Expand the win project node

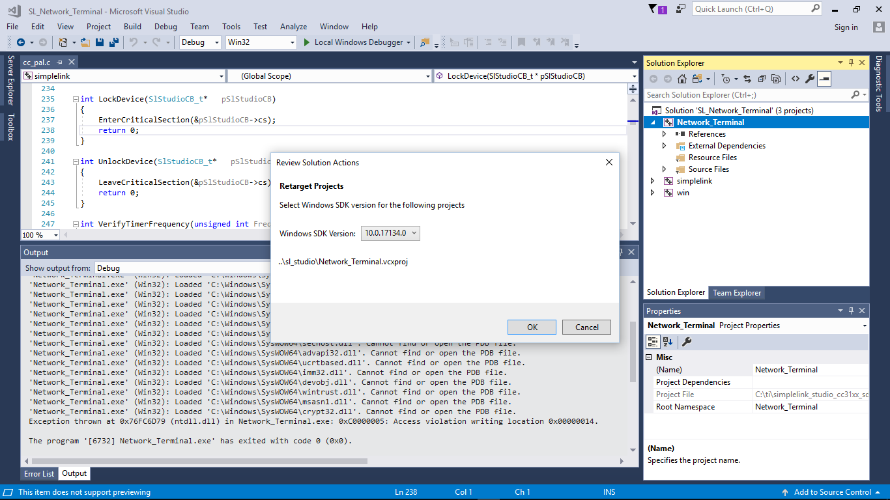pyautogui.click(x=653, y=193)
